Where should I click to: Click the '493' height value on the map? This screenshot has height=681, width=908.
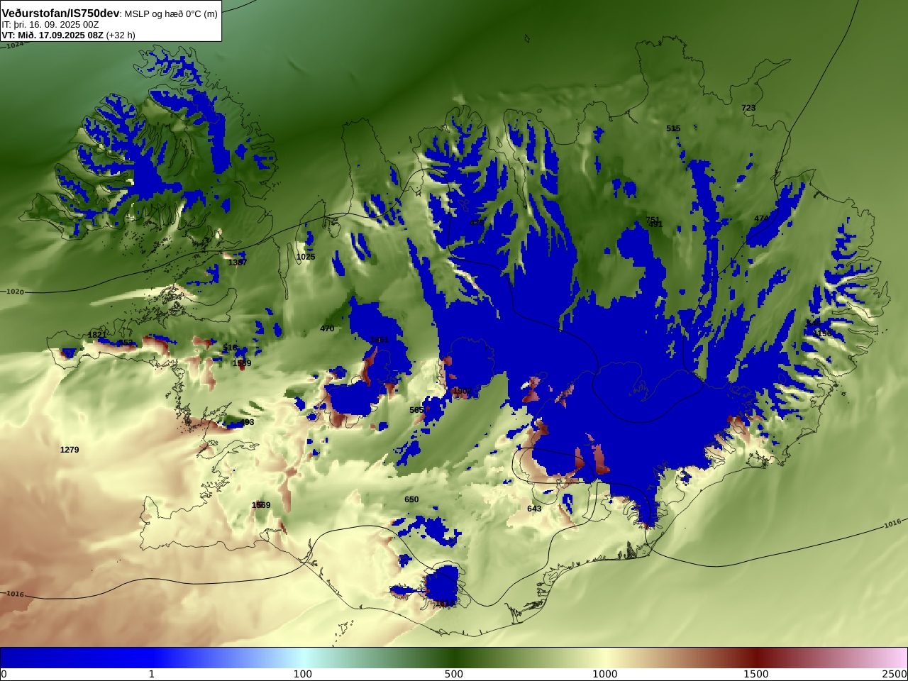[247, 422]
